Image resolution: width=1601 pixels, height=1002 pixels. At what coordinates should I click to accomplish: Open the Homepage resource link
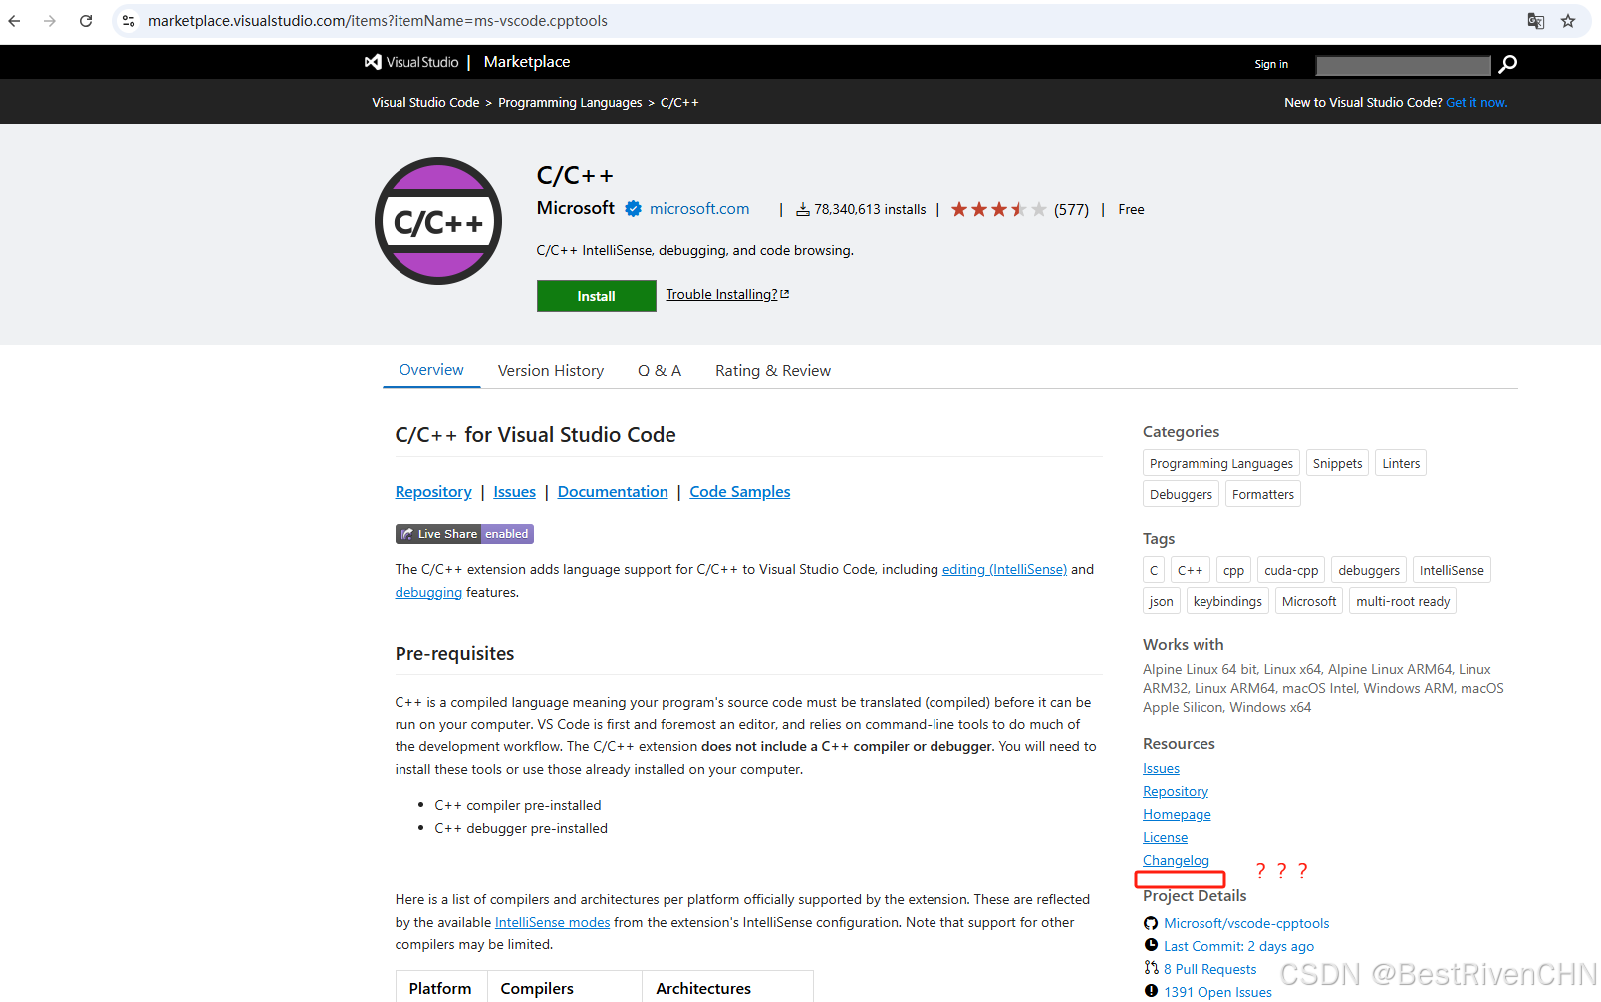click(x=1177, y=814)
